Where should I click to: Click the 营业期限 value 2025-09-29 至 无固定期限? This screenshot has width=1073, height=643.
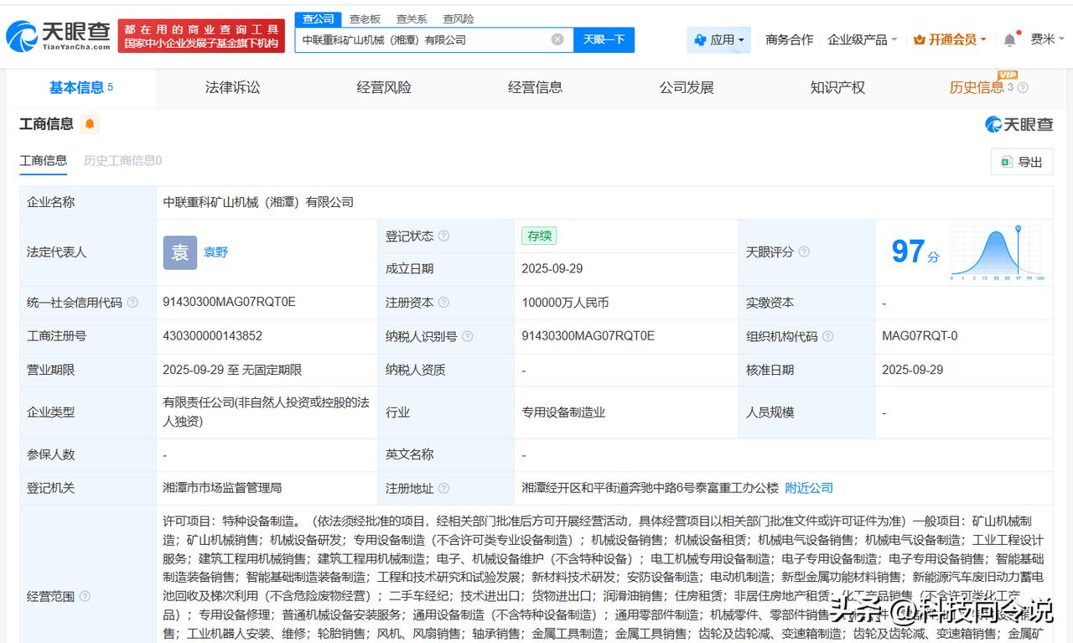coord(232,370)
